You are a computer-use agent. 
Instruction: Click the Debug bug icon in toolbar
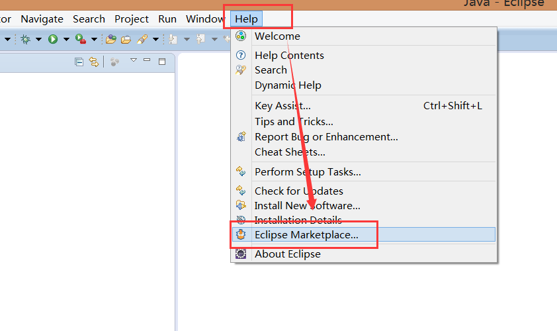click(x=25, y=39)
